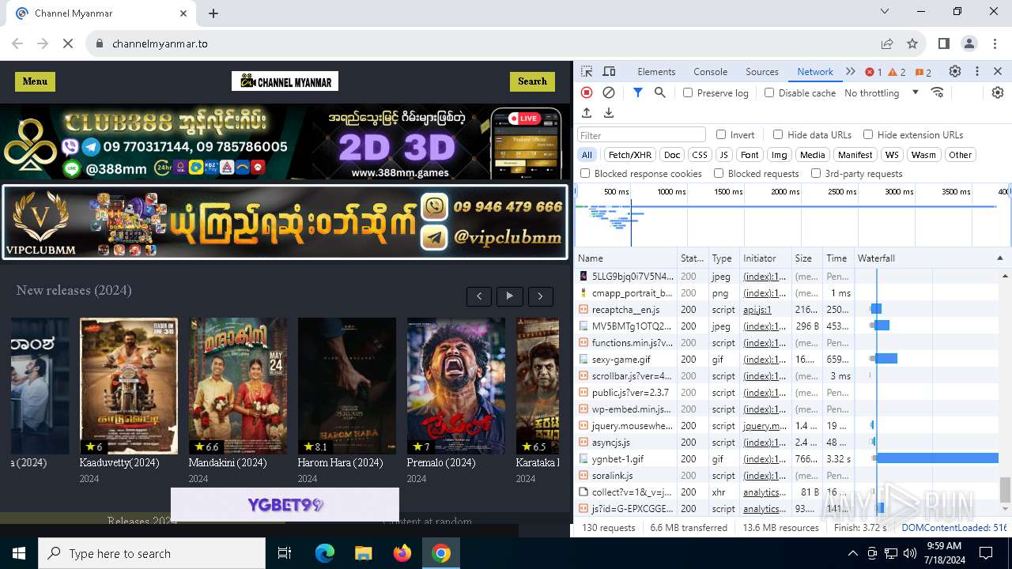Viewport: 1012px width, 569px height.
Task: Click the share page icon in address bar
Action: (887, 43)
